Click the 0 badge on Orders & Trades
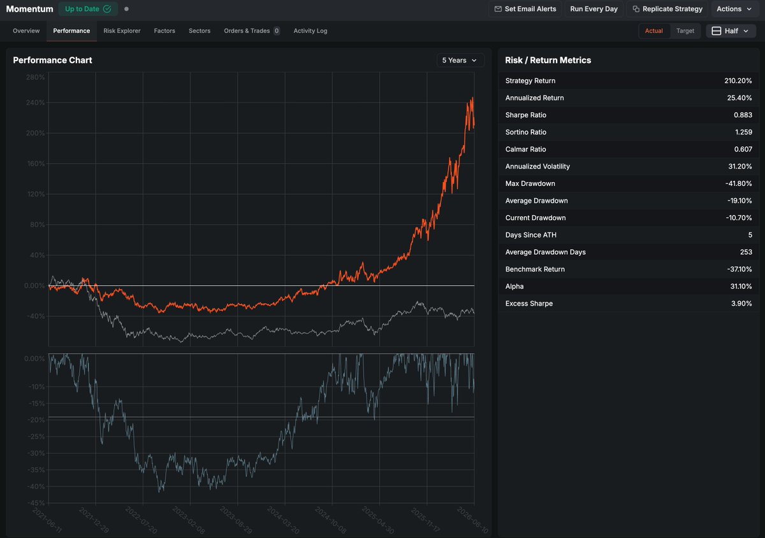765x538 pixels. point(277,31)
